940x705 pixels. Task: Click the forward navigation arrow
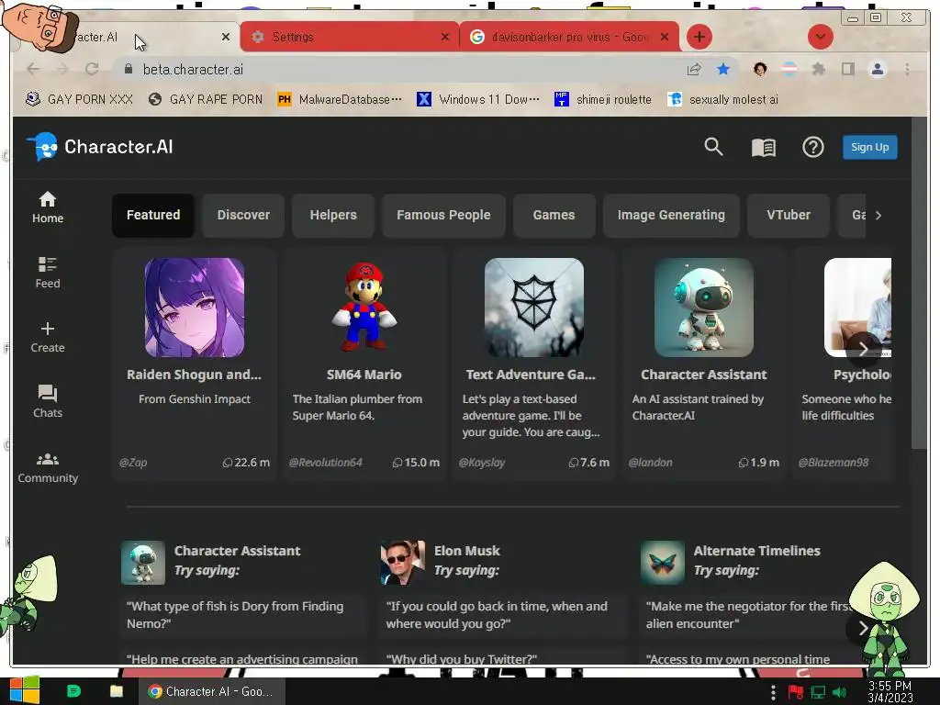[x=62, y=69]
